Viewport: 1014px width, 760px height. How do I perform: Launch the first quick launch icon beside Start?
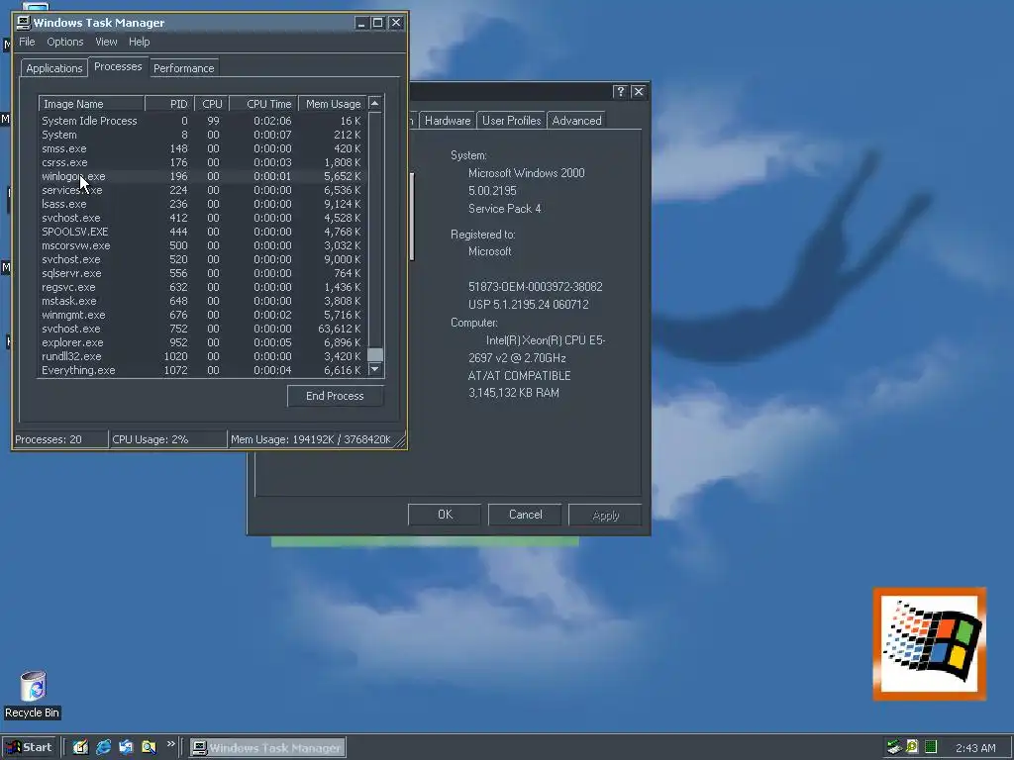coord(81,747)
